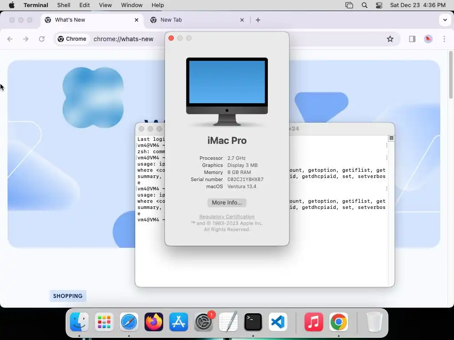Open a new Chrome tab with plus button
Viewport: 454px width, 340px height.
(x=258, y=20)
